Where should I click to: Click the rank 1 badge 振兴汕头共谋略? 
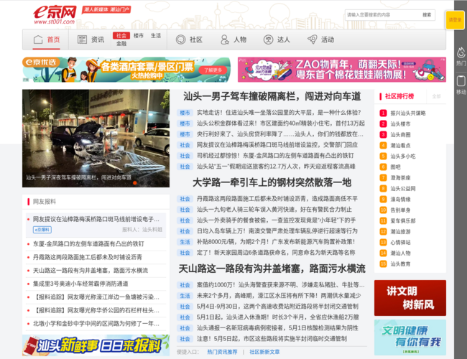pyautogui.click(x=383, y=113)
